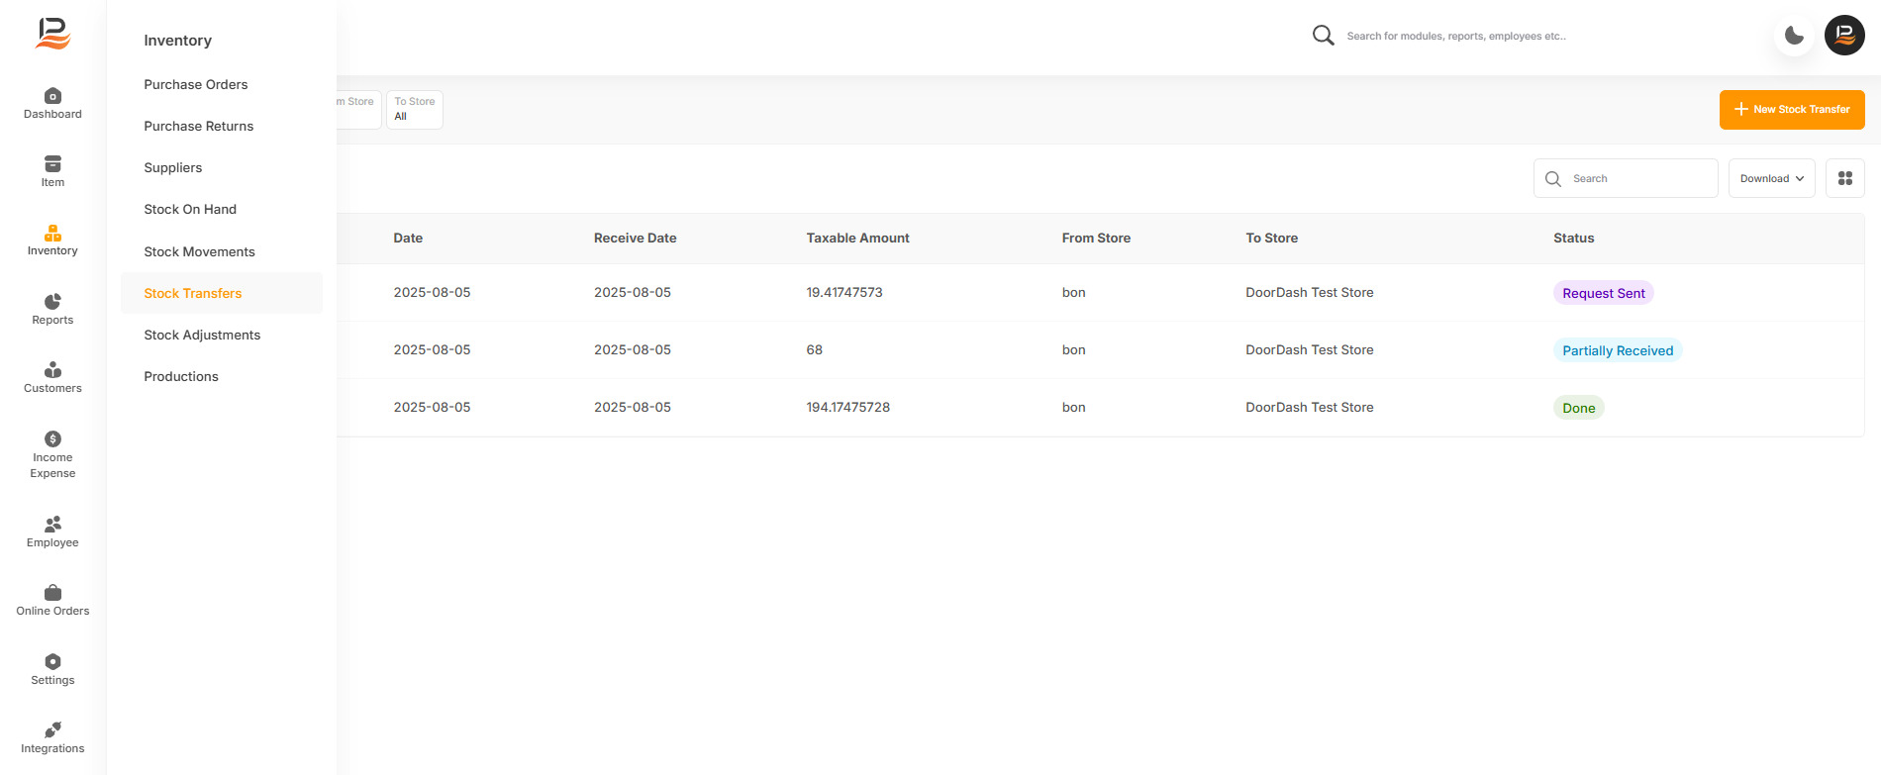
Task: Open Purchase Returns menu item
Action: (x=198, y=126)
